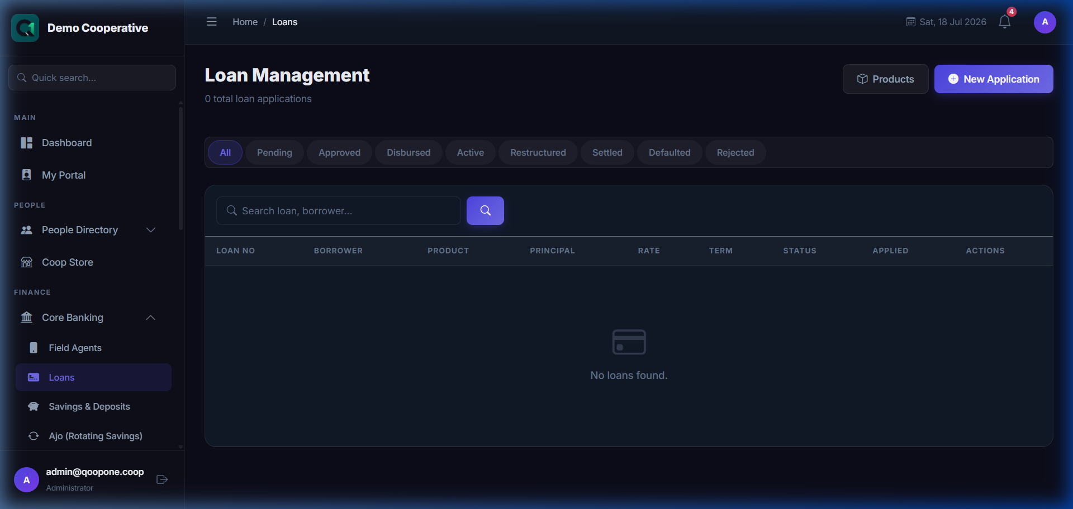The width and height of the screenshot is (1073, 509).
Task: Click the APPLIED column header
Action: pyautogui.click(x=890, y=251)
